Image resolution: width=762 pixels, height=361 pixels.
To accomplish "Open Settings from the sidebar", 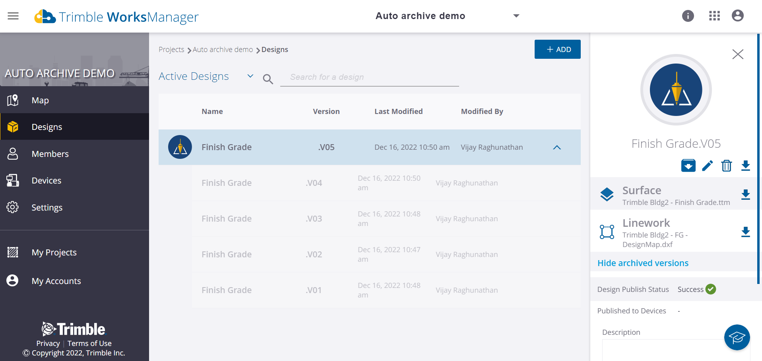I will click(47, 207).
